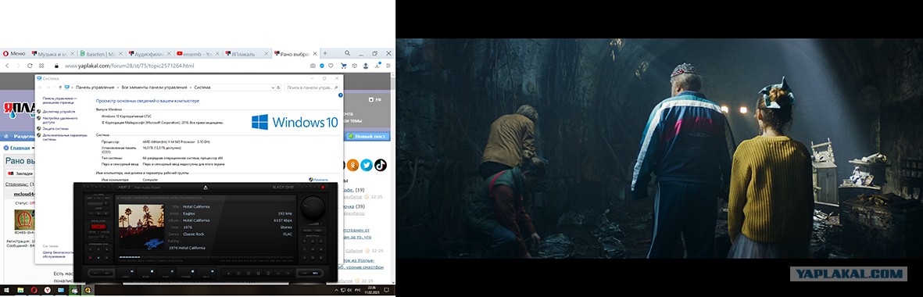The height and width of the screenshot is (297, 923).
Task: Go back in the browser
Action: 7,66
